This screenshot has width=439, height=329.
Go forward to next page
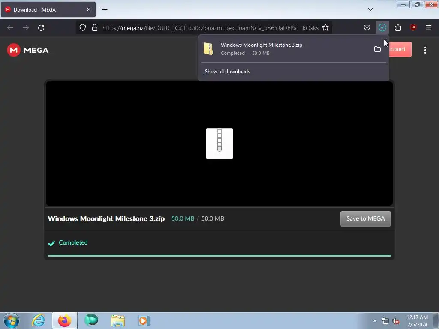pos(26,28)
